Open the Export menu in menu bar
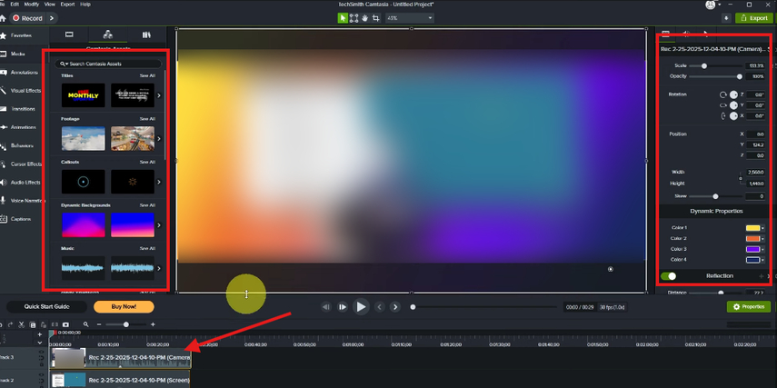 click(x=67, y=4)
